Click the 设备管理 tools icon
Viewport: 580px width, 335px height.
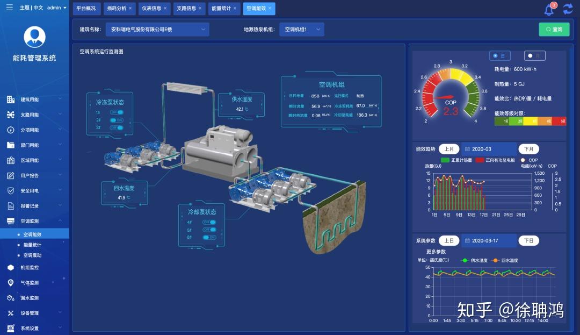[11, 313]
